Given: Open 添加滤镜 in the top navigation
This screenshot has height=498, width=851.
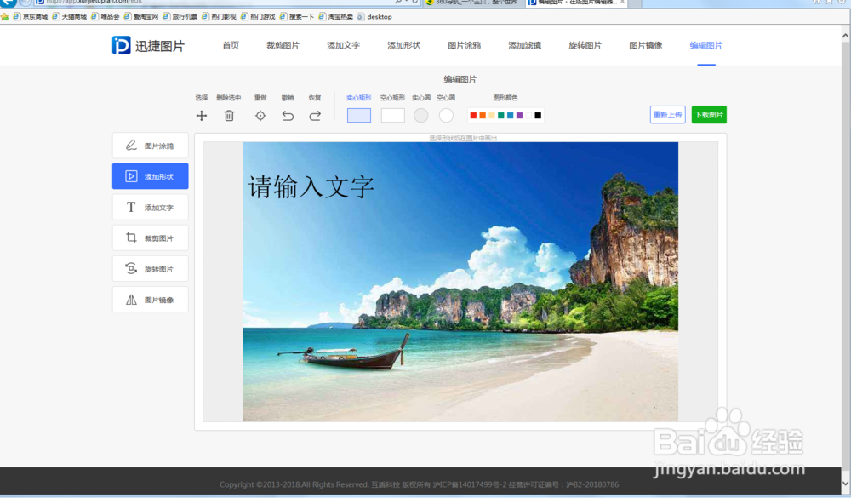Looking at the screenshot, I should pos(524,46).
